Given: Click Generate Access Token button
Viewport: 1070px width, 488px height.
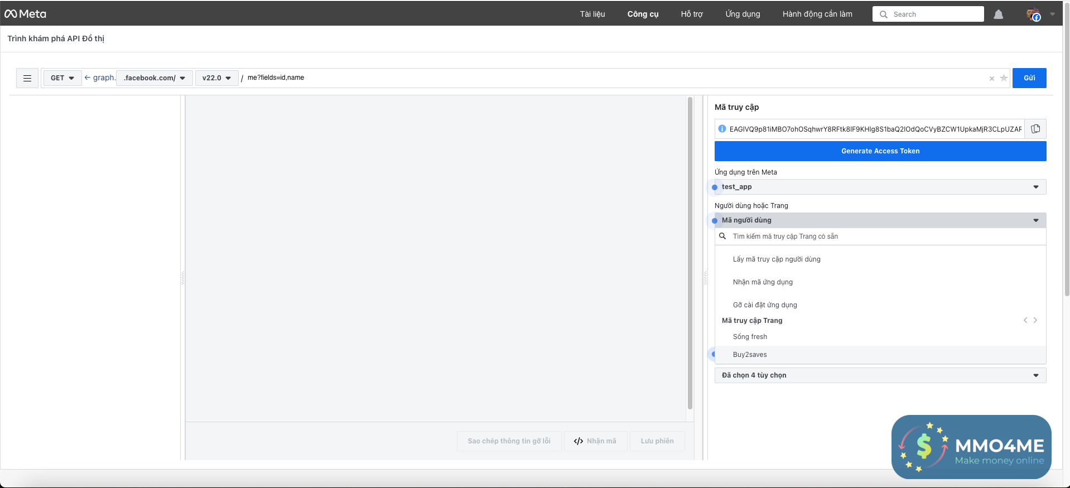Looking at the screenshot, I should [x=880, y=151].
